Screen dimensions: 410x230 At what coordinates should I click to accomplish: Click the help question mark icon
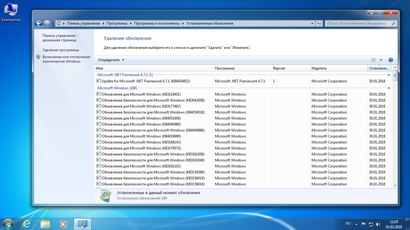click(390, 60)
